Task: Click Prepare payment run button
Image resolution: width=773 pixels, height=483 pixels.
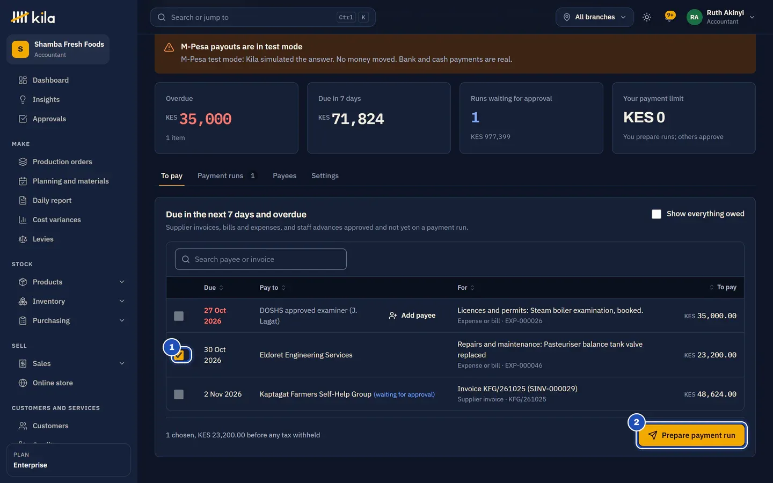Action: 691,435
